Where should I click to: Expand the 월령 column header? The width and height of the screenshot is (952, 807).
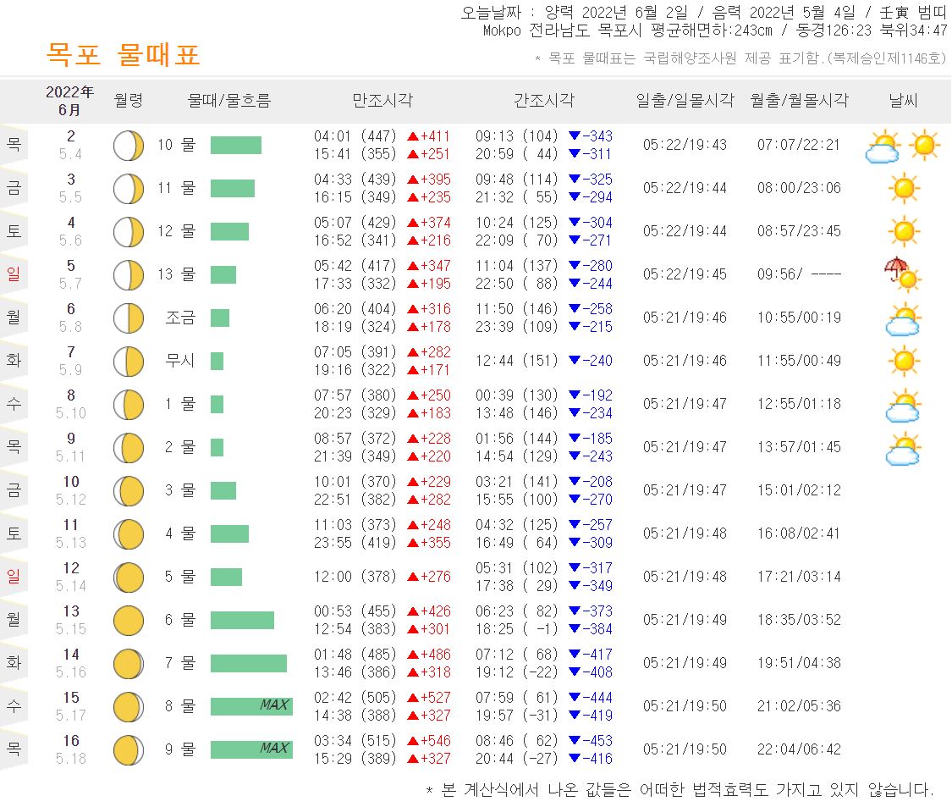tap(129, 100)
